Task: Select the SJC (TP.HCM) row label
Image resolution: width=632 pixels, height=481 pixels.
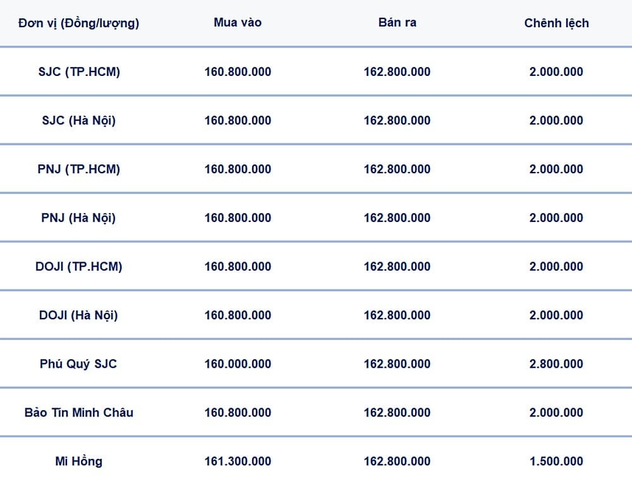Action: (x=79, y=72)
